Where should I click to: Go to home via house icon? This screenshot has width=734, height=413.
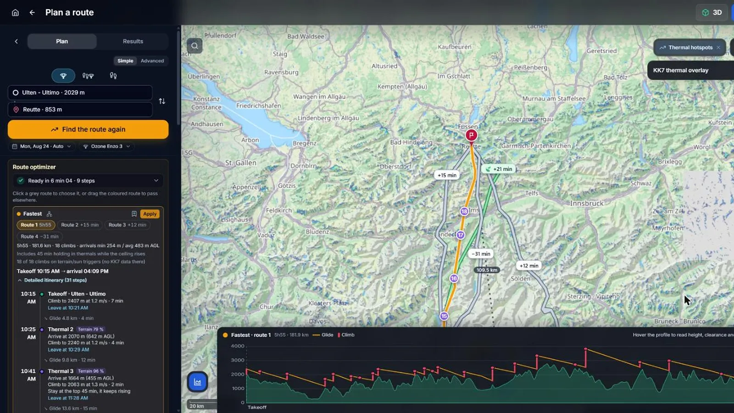(15, 12)
